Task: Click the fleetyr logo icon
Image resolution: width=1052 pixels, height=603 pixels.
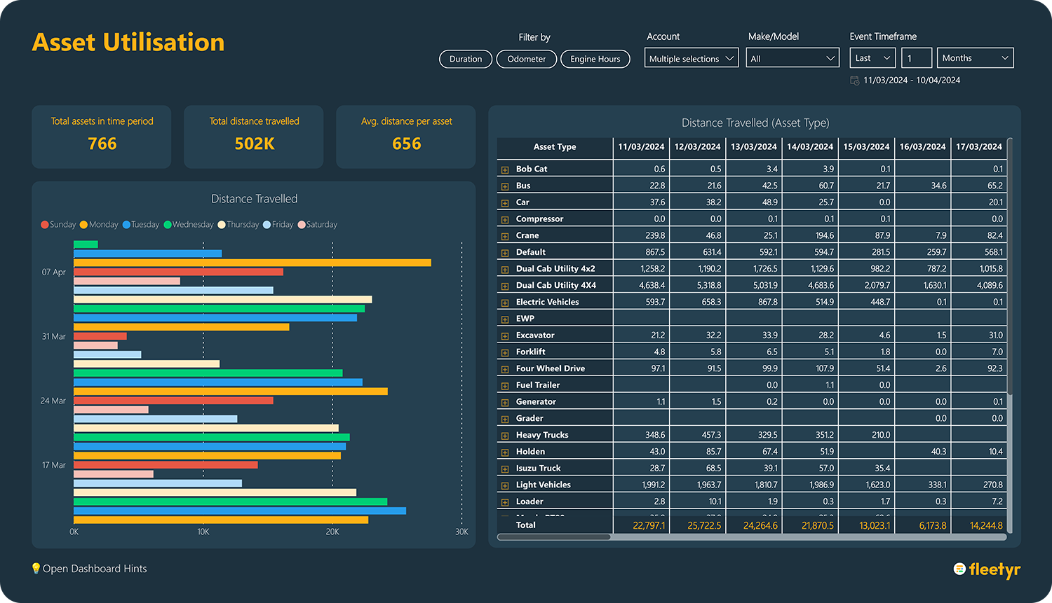Action: (959, 569)
